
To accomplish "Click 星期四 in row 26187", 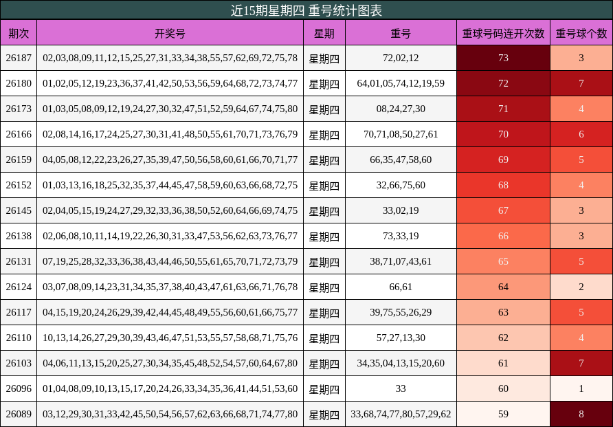I will pyautogui.click(x=324, y=58).
